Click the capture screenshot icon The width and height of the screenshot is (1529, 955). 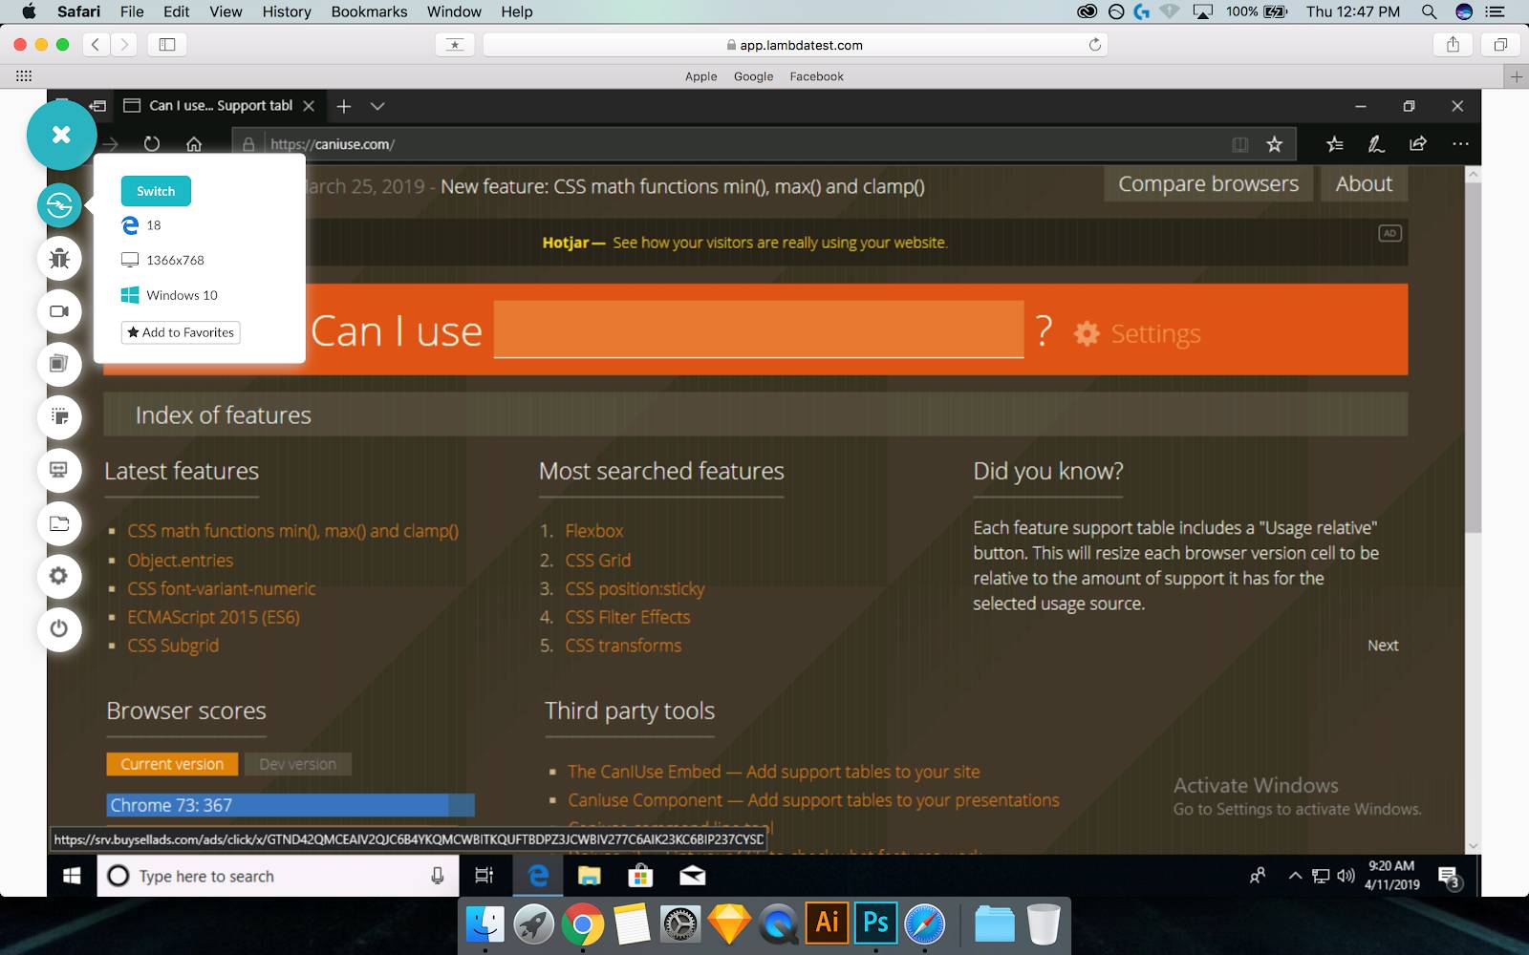59,417
